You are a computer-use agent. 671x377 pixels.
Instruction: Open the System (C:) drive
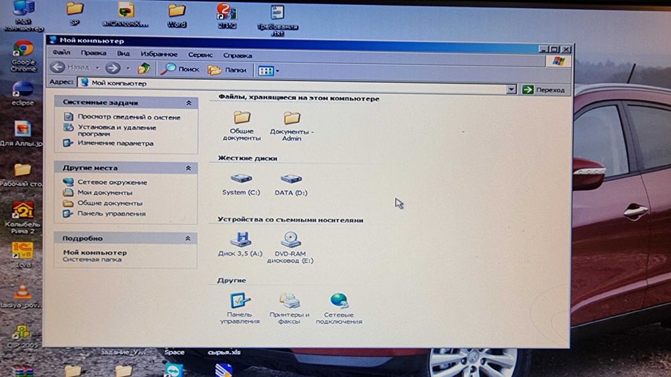(x=241, y=184)
